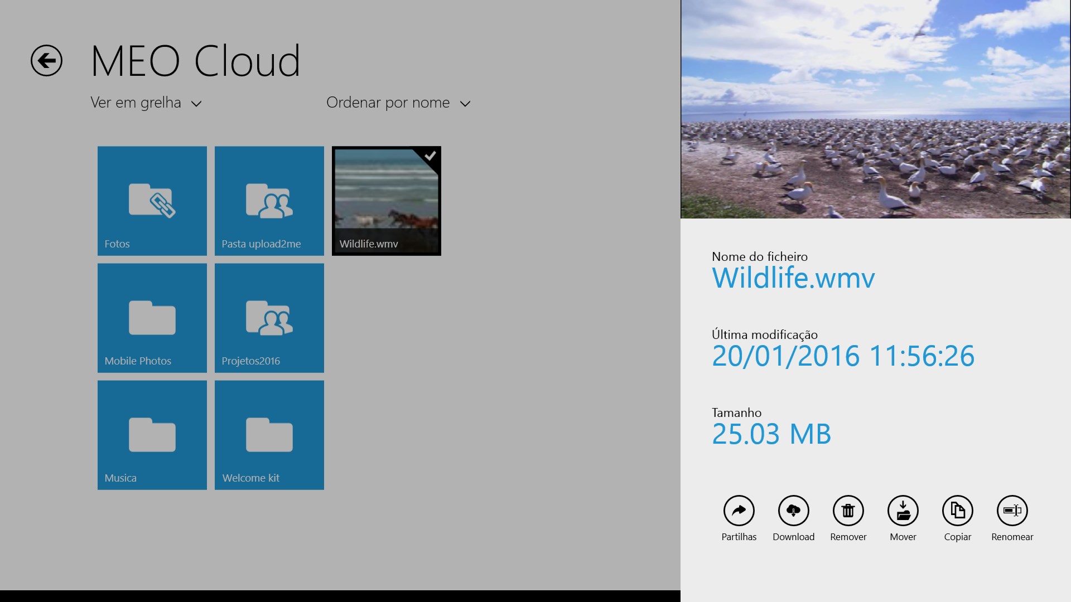Open the Welcome kit folder
This screenshot has width=1071, height=602.
click(269, 435)
